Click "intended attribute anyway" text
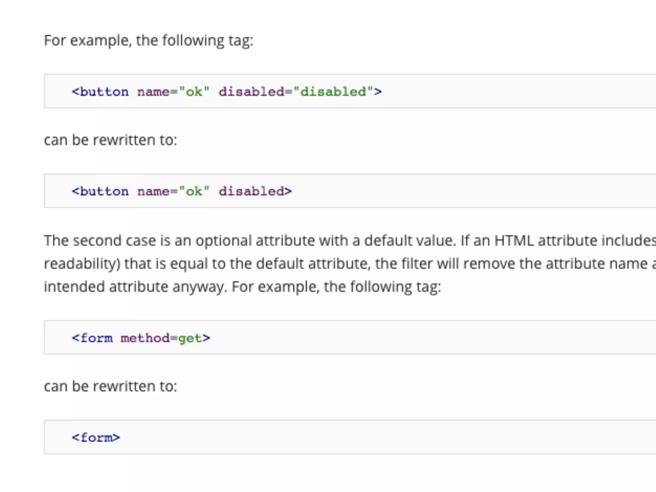The height and width of the screenshot is (492, 656). click(134, 287)
